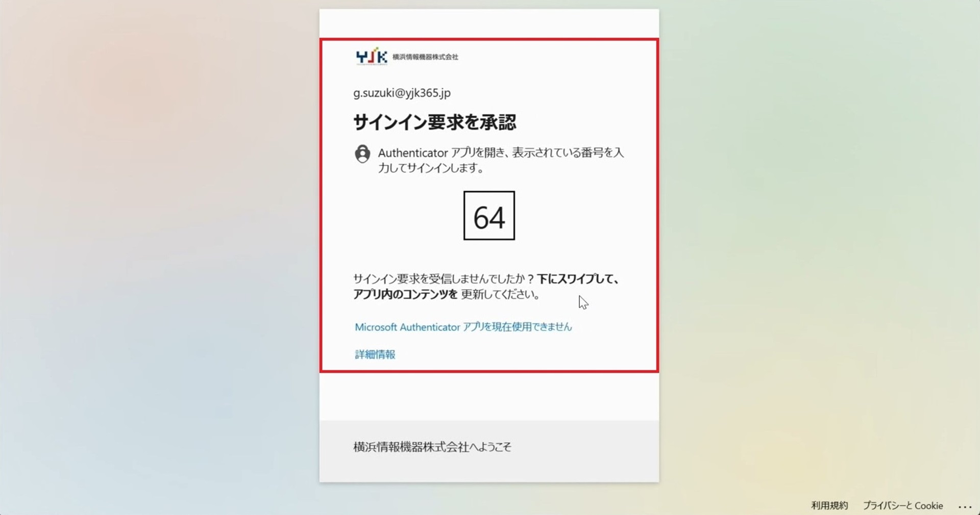The image size is (980, 515).
Task: Click the bold 下にスワイプして text
Action: click(578, 279)
